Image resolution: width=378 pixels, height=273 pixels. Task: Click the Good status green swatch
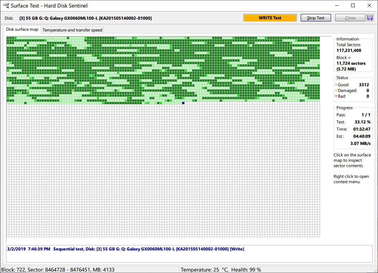pos(336,84)
